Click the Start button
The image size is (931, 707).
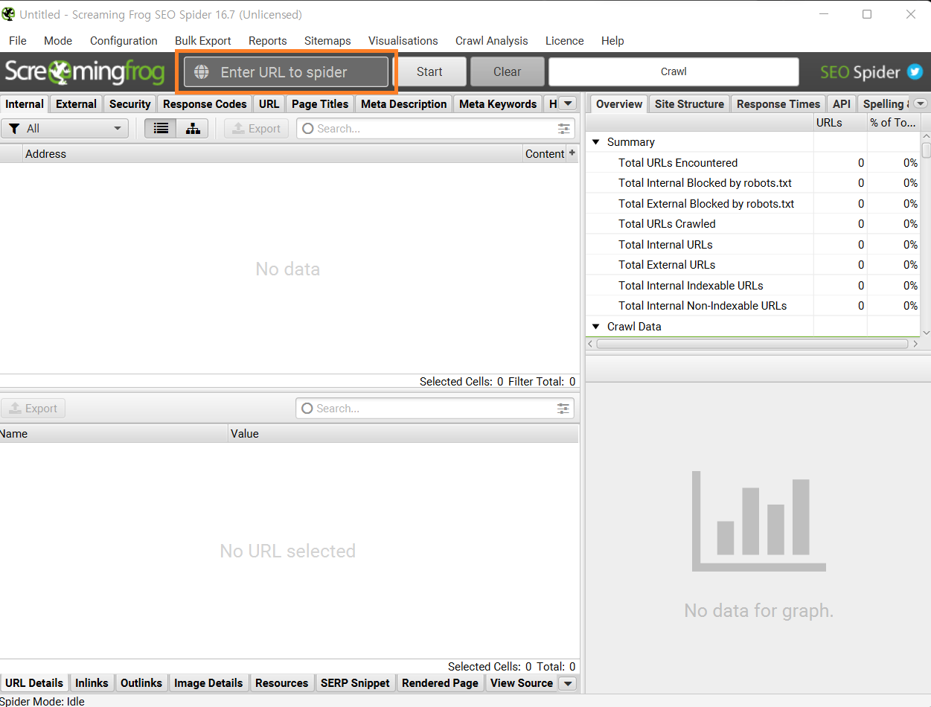click(429, 72)
